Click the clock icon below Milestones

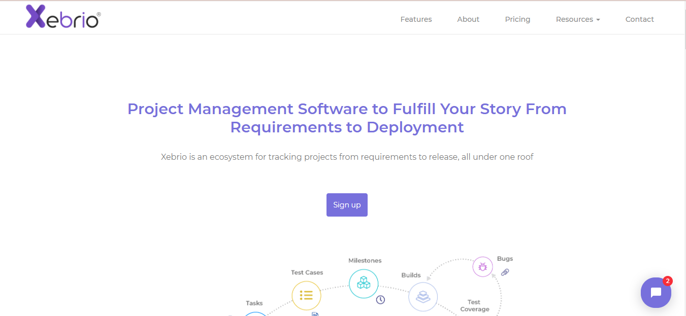pyautogui.click(x=380, y=300)
